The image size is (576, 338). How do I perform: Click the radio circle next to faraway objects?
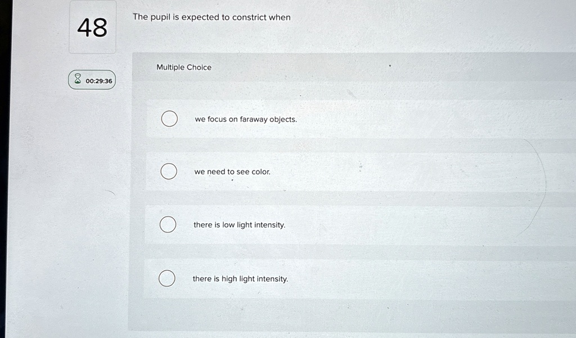tap(169, 119)
